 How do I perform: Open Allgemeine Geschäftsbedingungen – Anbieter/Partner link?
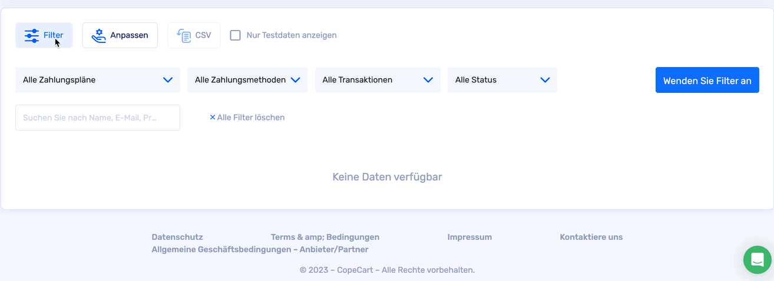260,250
